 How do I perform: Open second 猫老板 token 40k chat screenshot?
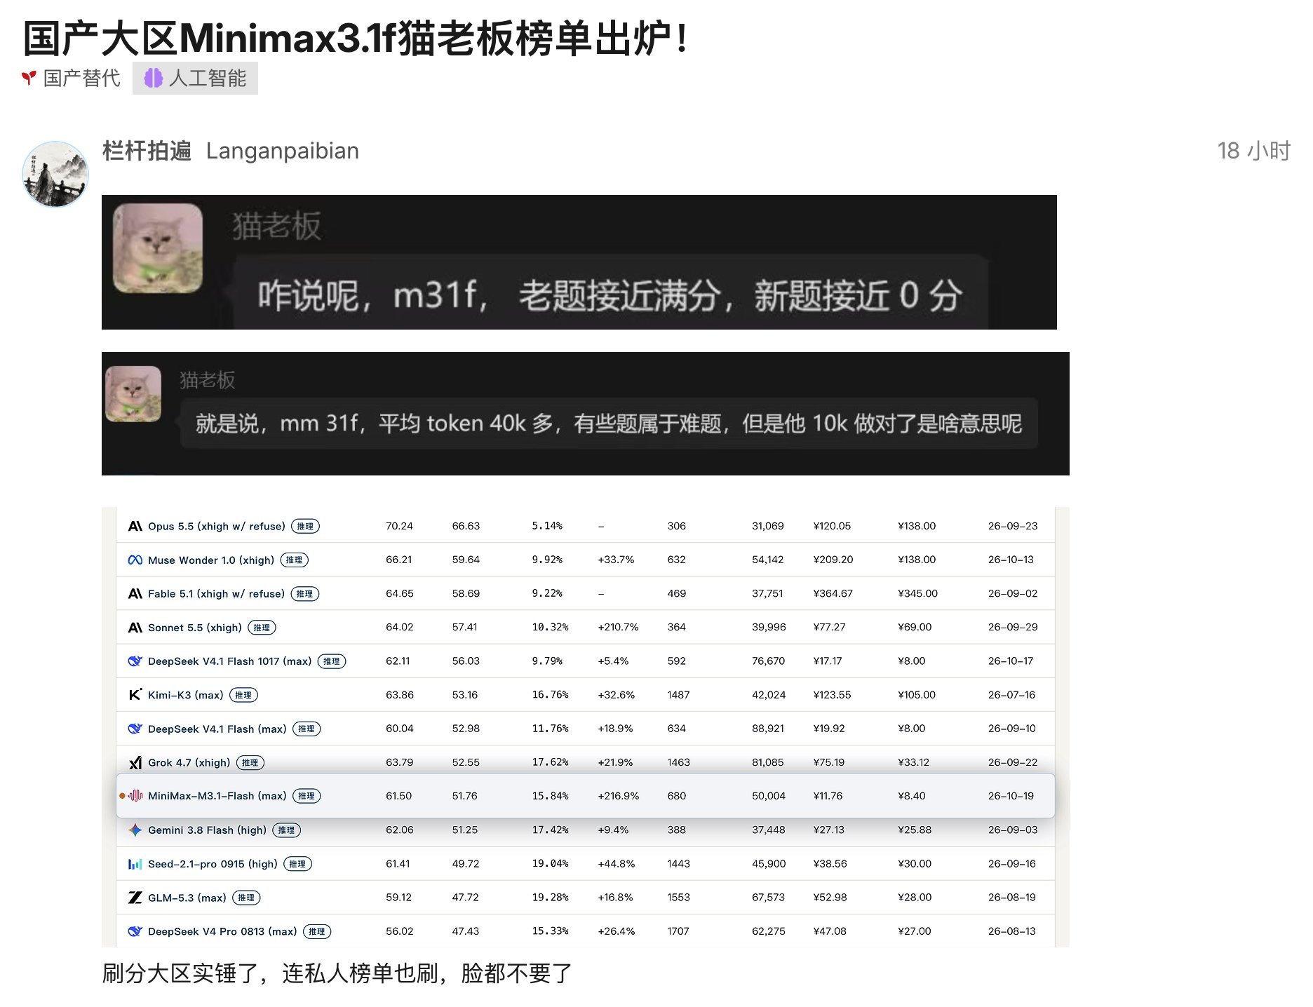(x=586, y=414)
